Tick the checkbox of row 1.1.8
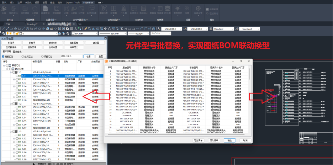 [17, 100]
